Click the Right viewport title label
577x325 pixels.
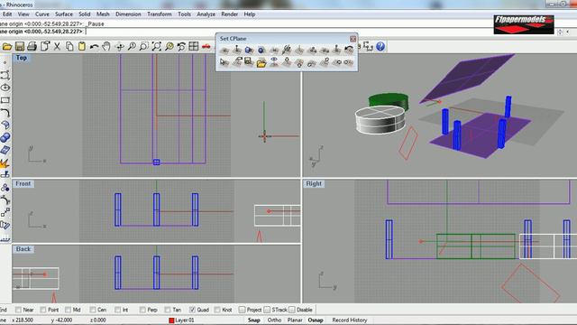pyautogui.click(x=314, y=183)
